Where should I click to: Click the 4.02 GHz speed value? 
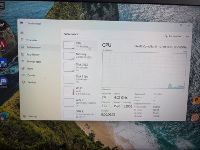120,98
